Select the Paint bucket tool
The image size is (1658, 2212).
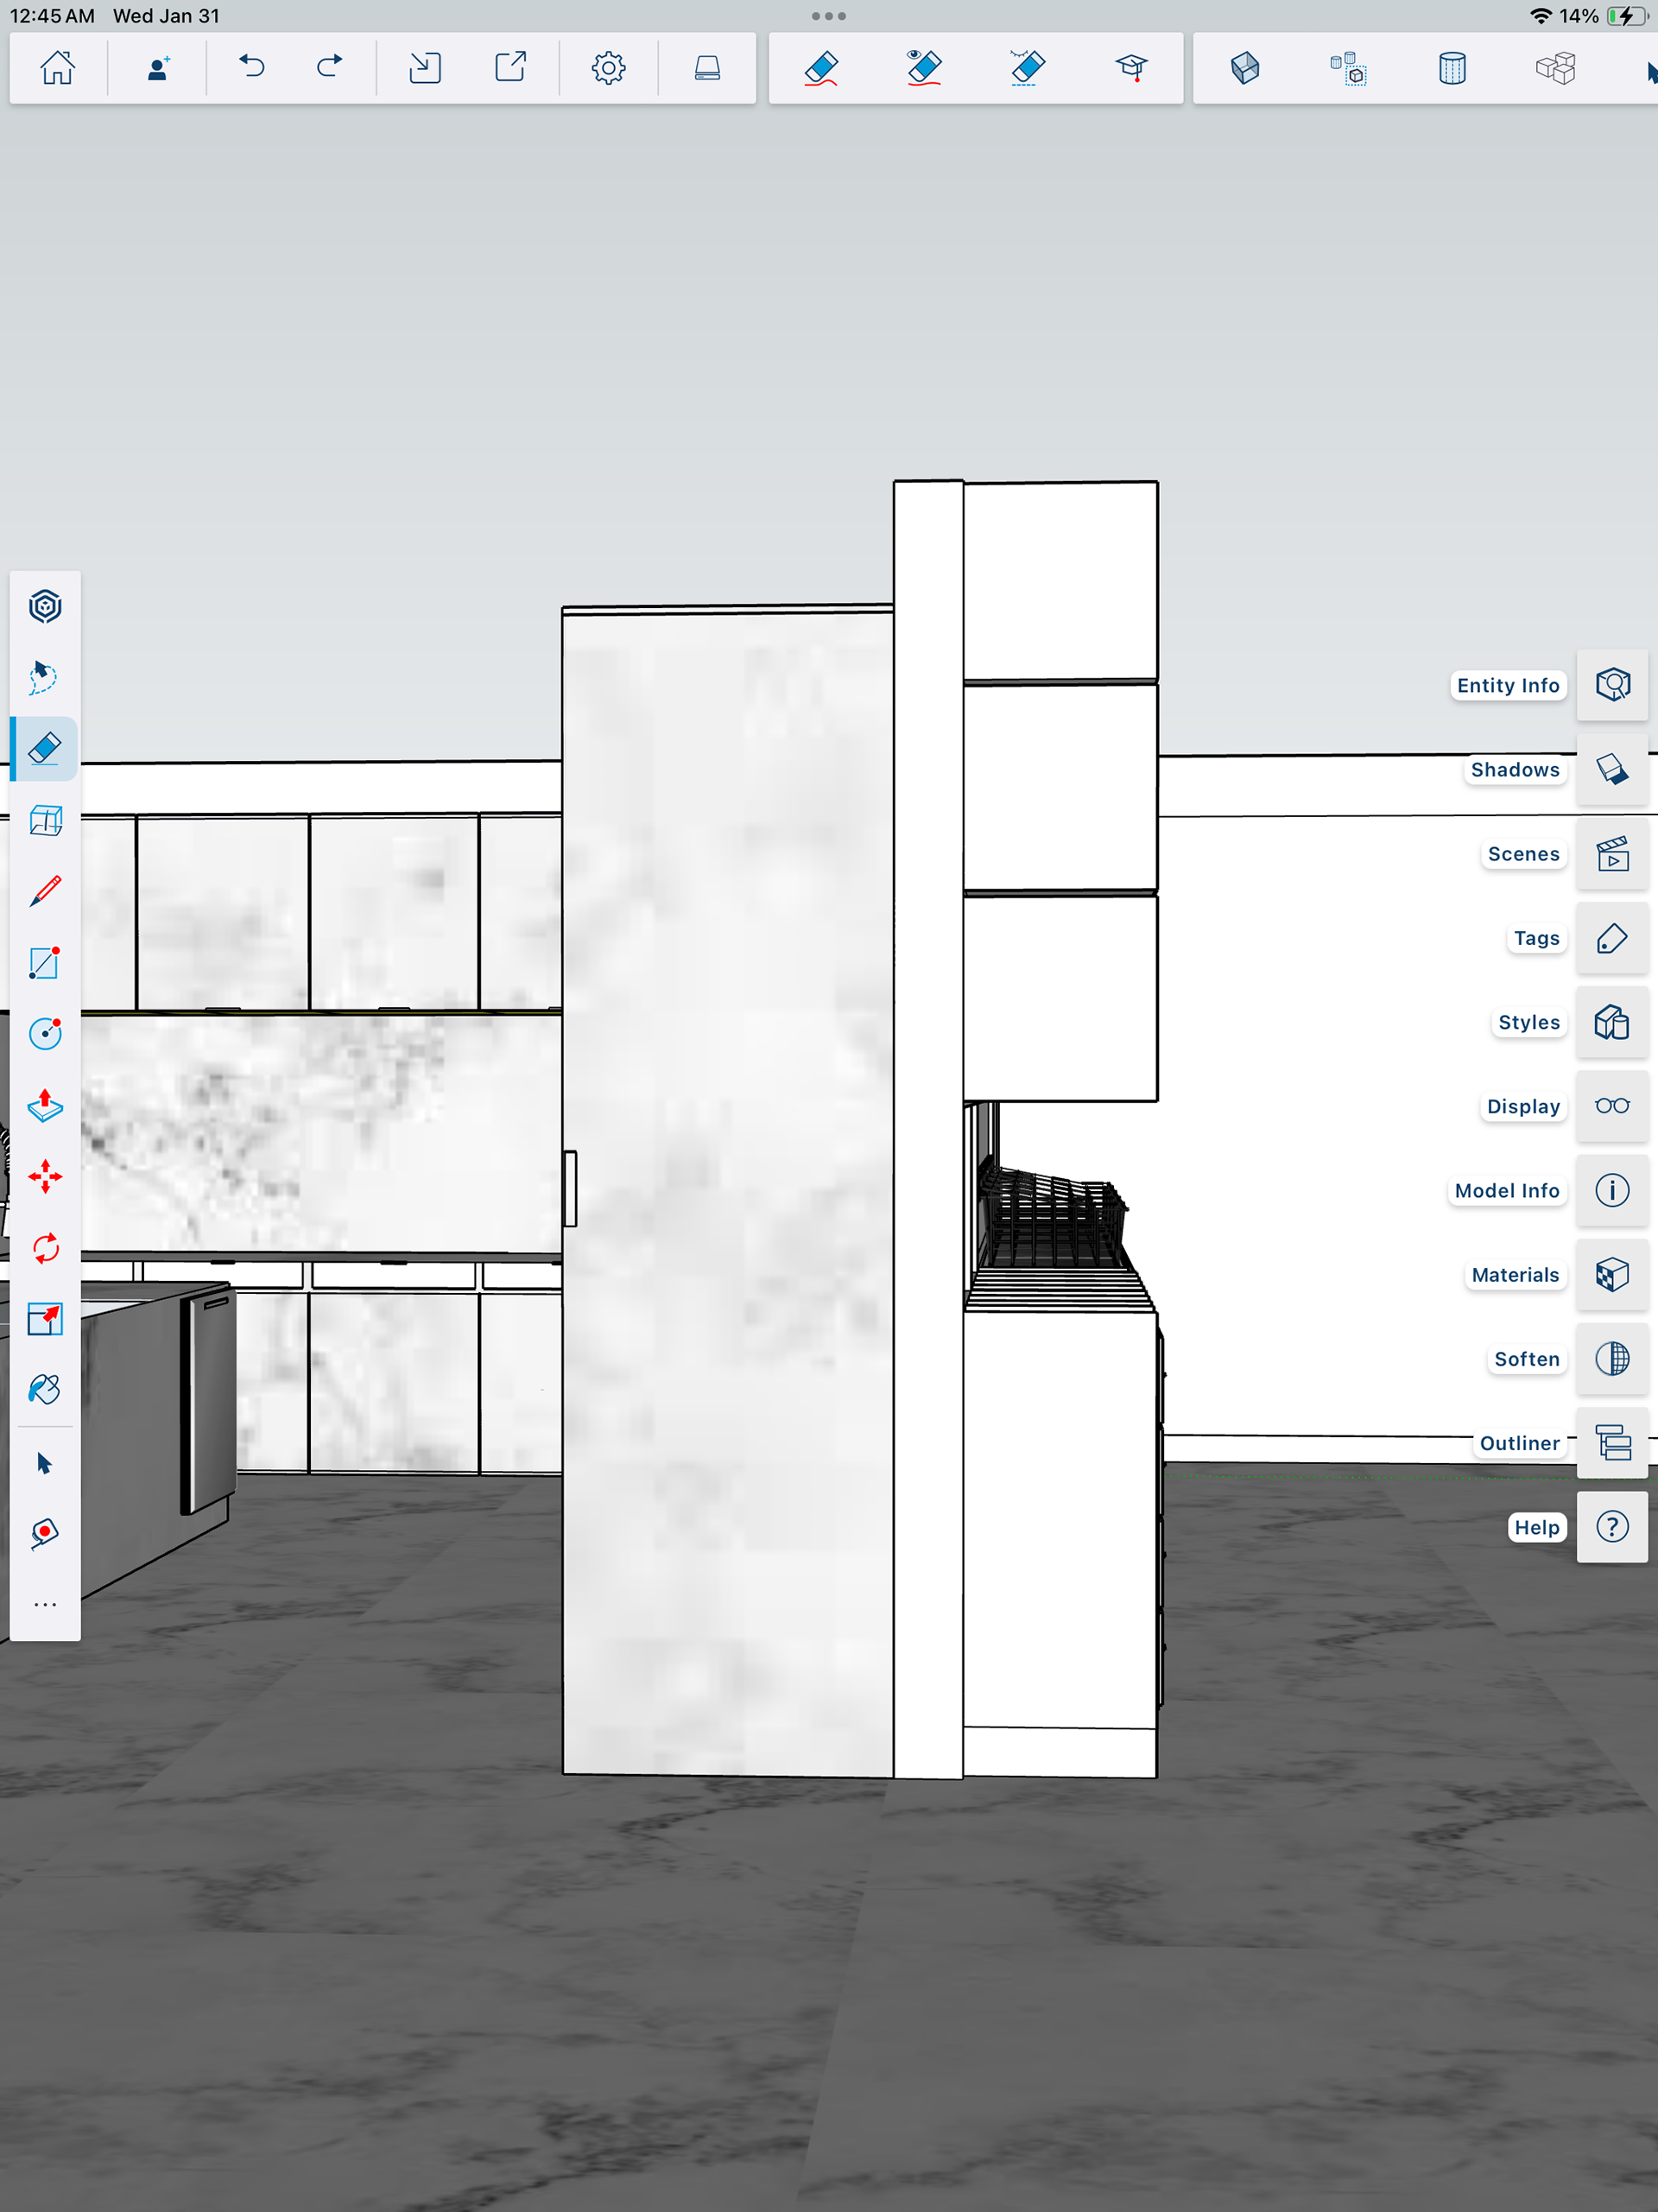(x=45, y=1389)
